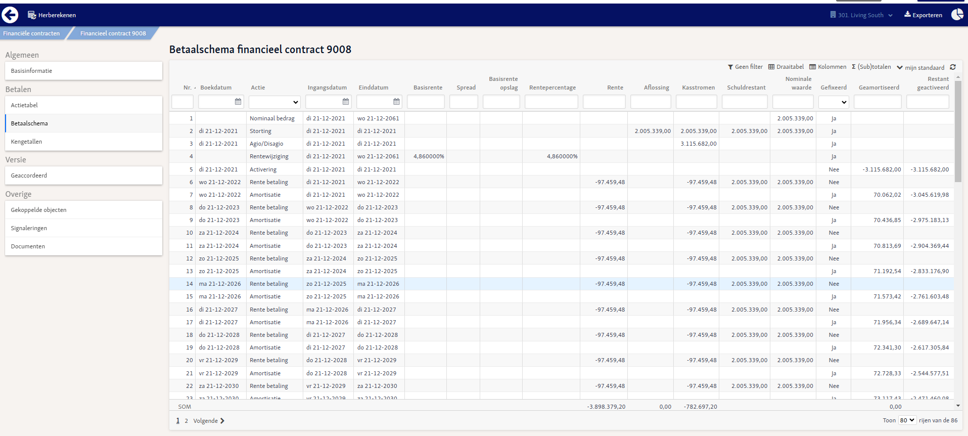Click the back arrow icon
Screen dimensions: 968x436
tap(10, 15)
